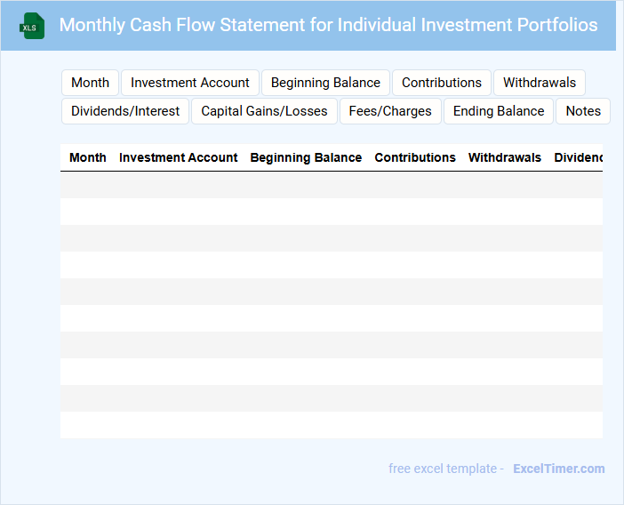Select the Investment Account tag
Image resolution: width=624 pixels, height=505 pixels.
tap(190, 83)
